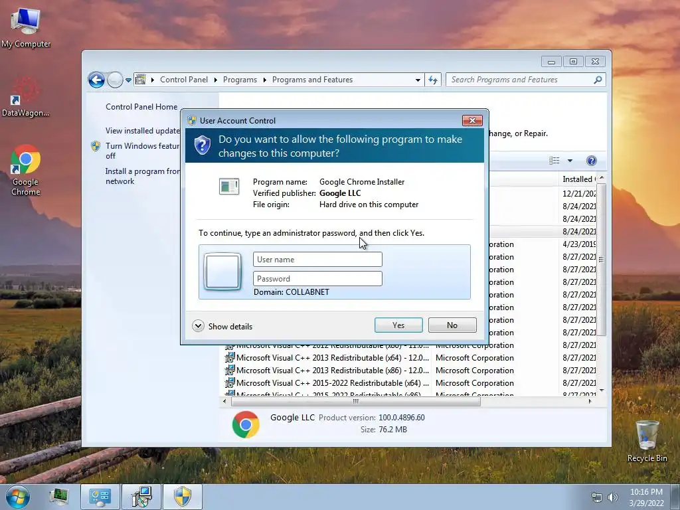Select the installer taskbar button
Image resolution: width=680 pixels, height=510 pixels.
[141, 497]
